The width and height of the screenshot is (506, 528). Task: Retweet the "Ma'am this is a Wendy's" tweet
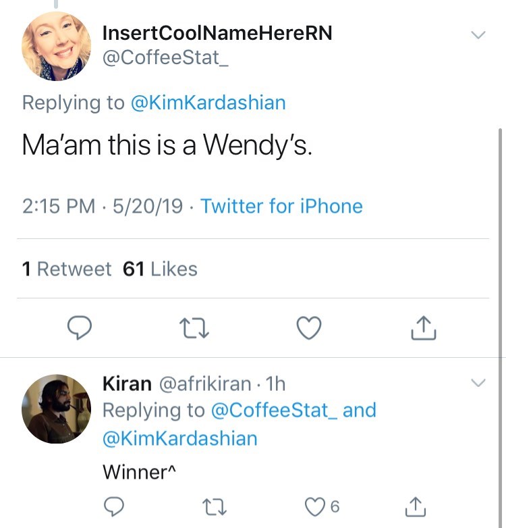pos(195,328)
